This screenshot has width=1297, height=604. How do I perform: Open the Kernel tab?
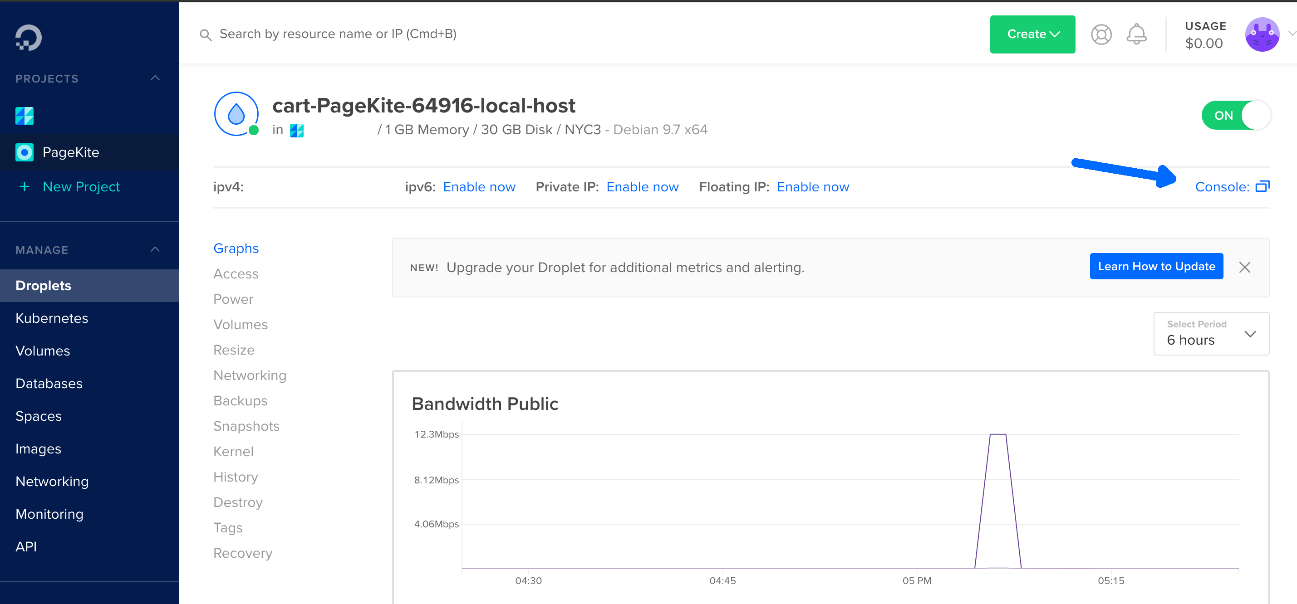[x=233, y=452]
